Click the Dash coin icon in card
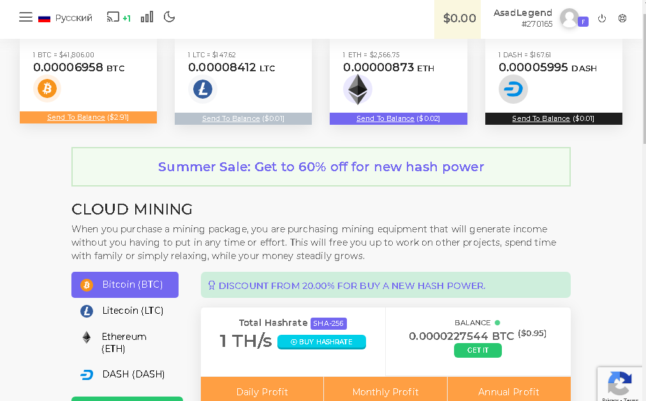646x401 pixels. [x=513, y=89]
